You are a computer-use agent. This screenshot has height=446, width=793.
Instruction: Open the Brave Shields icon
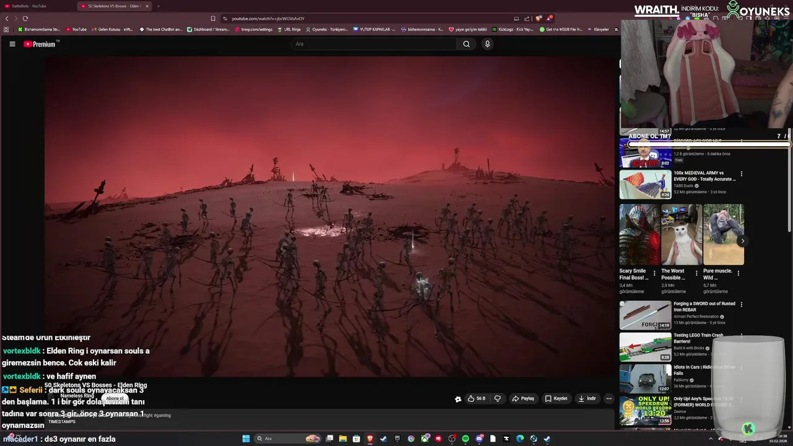538,19
